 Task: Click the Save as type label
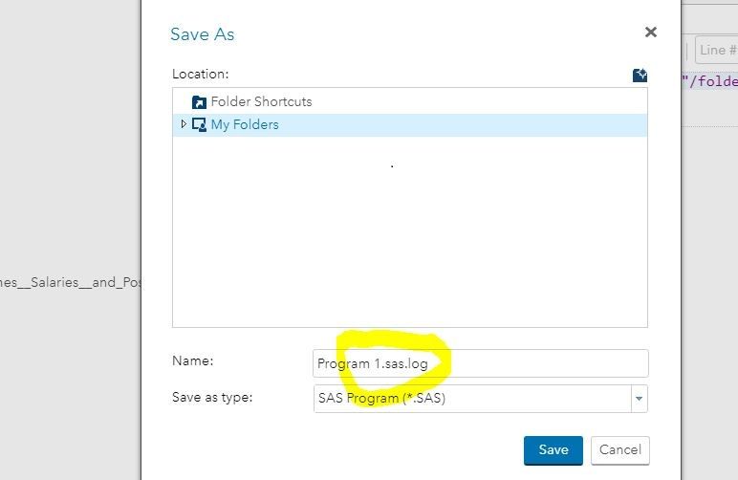pyautogui.click(x=212, y=397)
